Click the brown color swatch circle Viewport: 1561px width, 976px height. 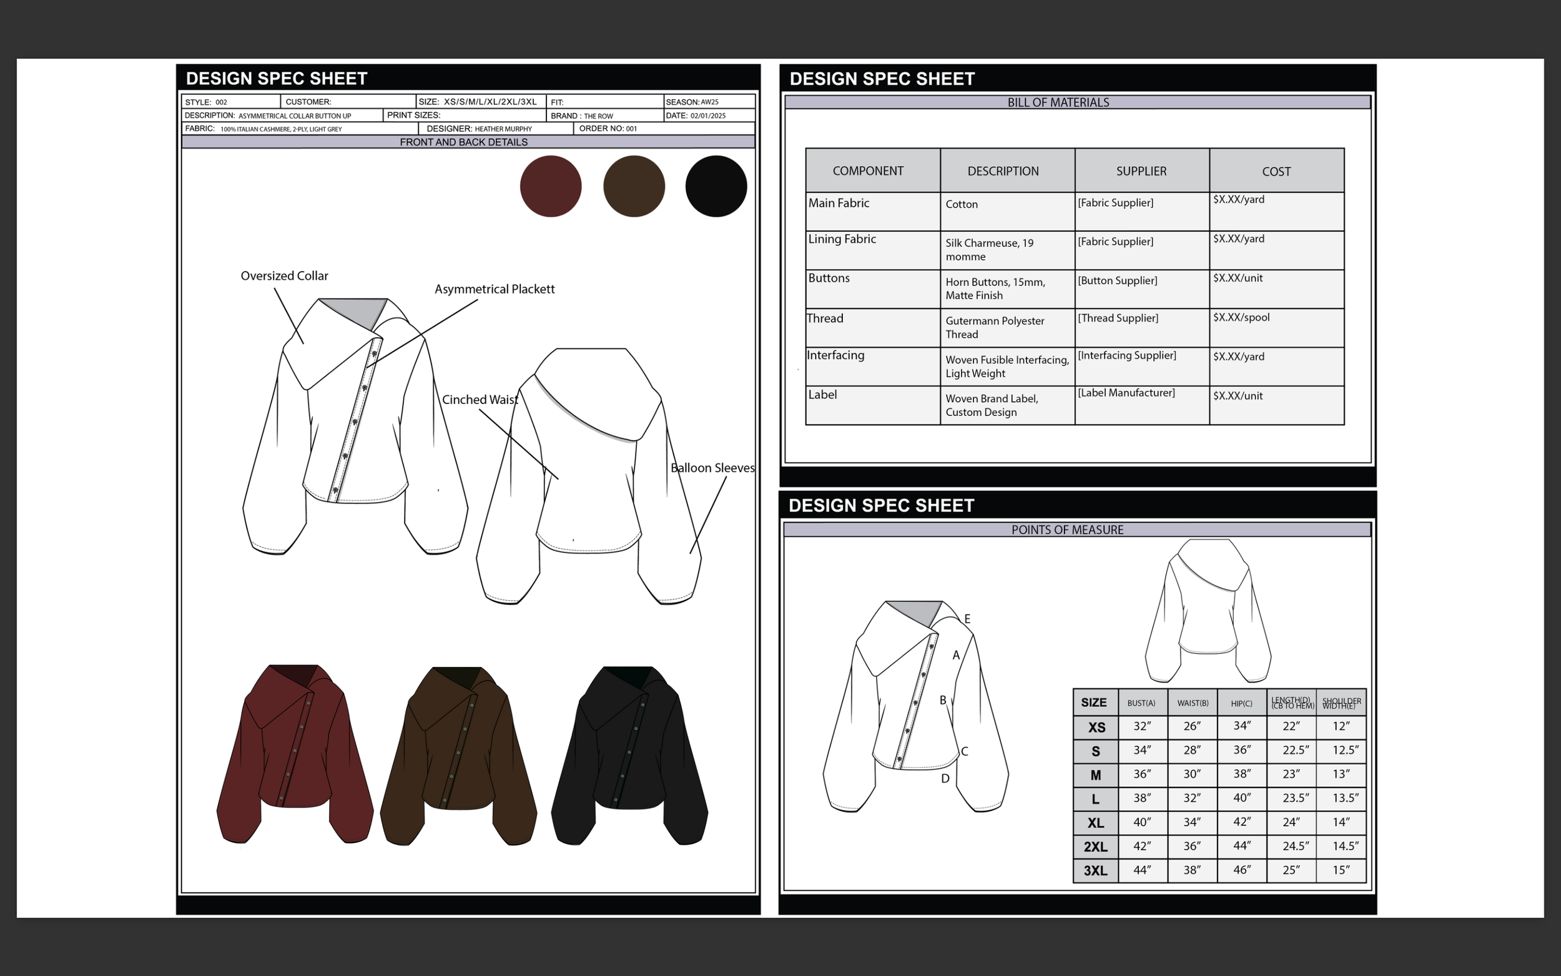pos(634,187)
